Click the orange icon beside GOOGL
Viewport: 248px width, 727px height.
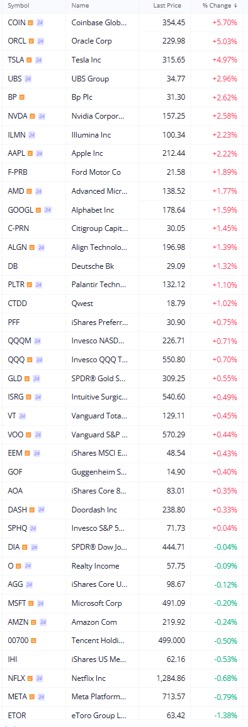(x=38, y=210)
